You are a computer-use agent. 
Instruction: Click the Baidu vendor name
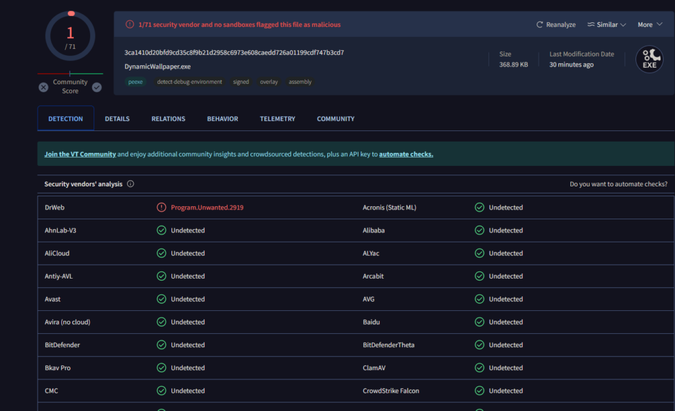click(x=371, y=322)
